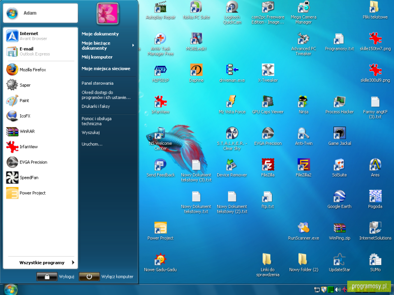The height and width of the screenshot is (295, 394).
Task: Select the Mega Camera Manager desktop icon
Action: (303, 13)
